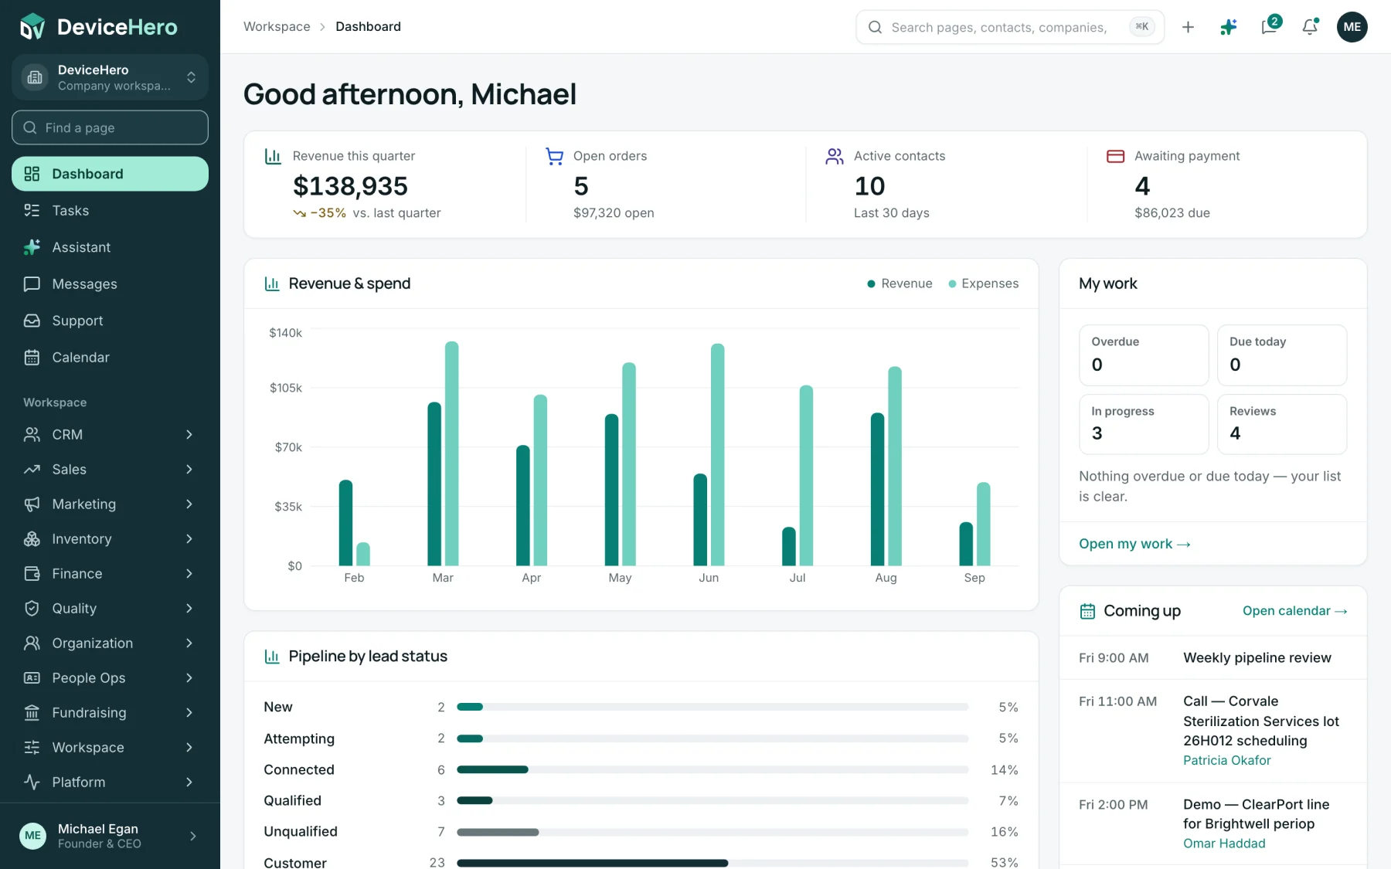1391x869 pixels.
Task: Expand the Platform section chevron
Action: click(189, 782)
